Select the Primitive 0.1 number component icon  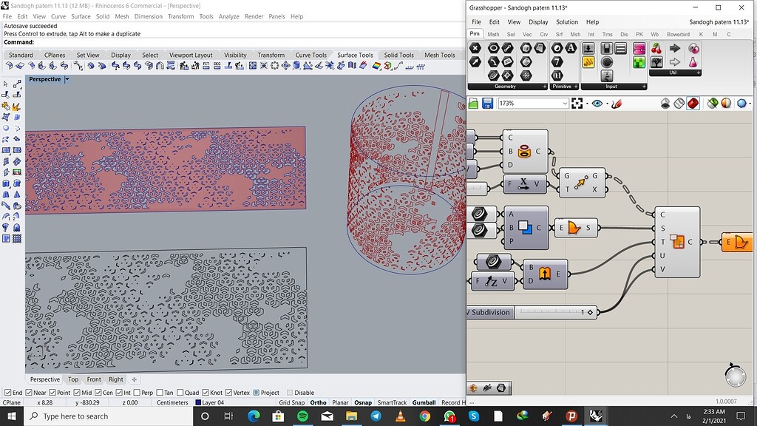coord(557,77)
